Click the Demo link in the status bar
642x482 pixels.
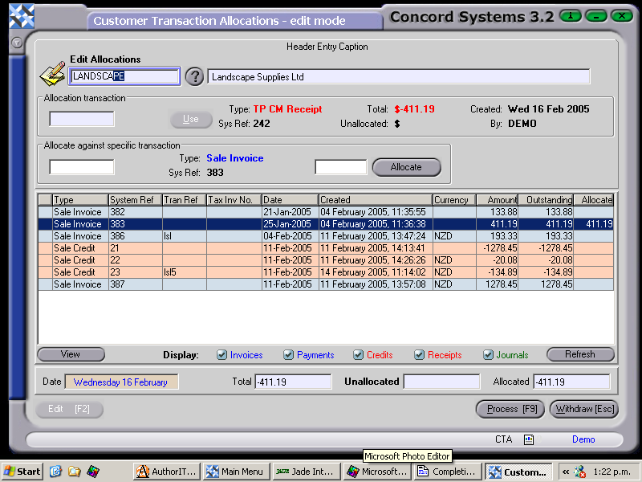point(583,439)
